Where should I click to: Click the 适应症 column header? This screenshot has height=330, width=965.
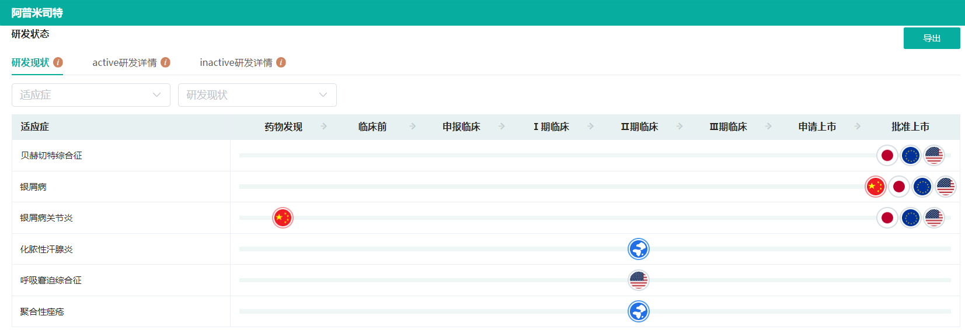coord(35,127)
